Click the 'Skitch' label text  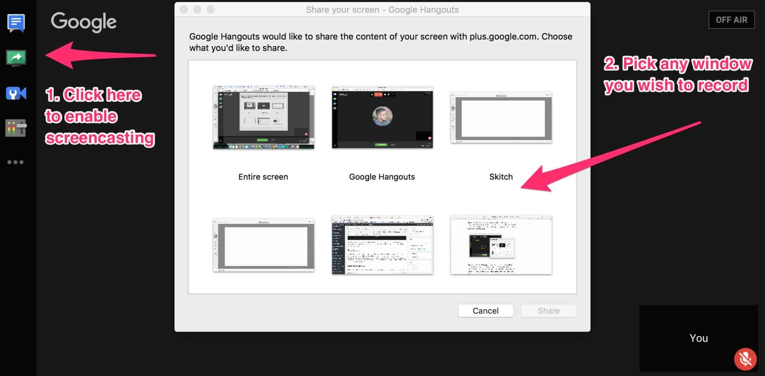point(501,177)
